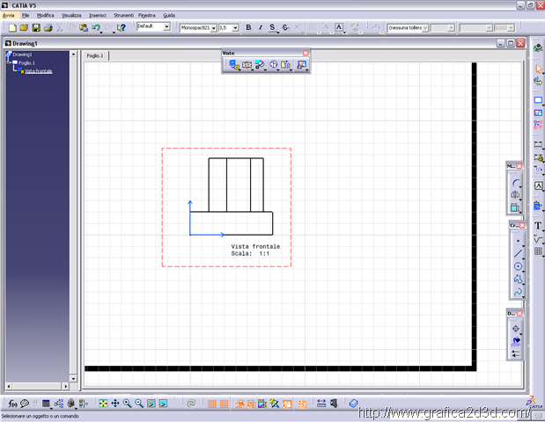Open the Default style dropdown
The image size is (545, 422).
(166, 27)
